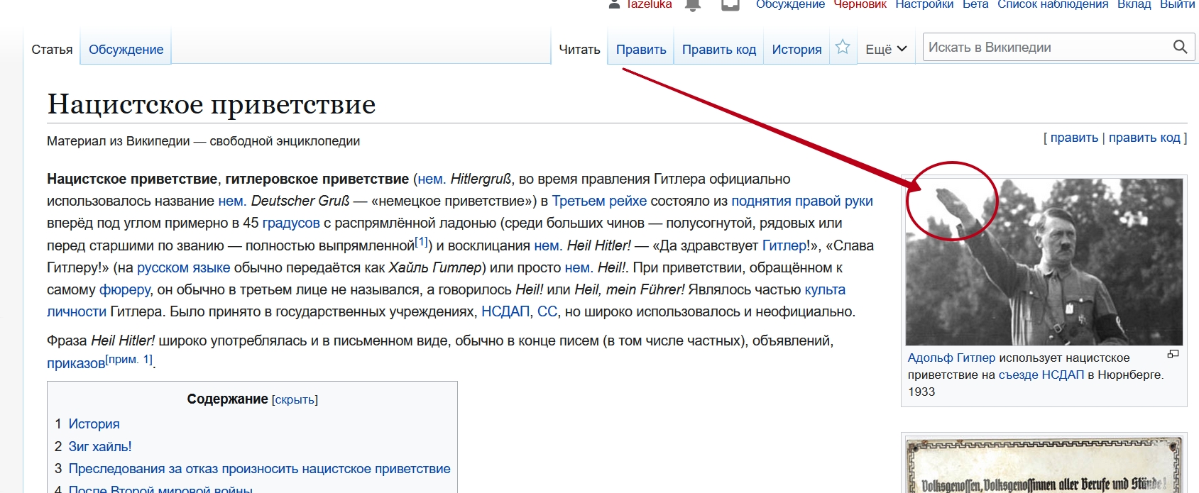
Task: Open the Вклад link in the user bar
Action: [1134, 4]
